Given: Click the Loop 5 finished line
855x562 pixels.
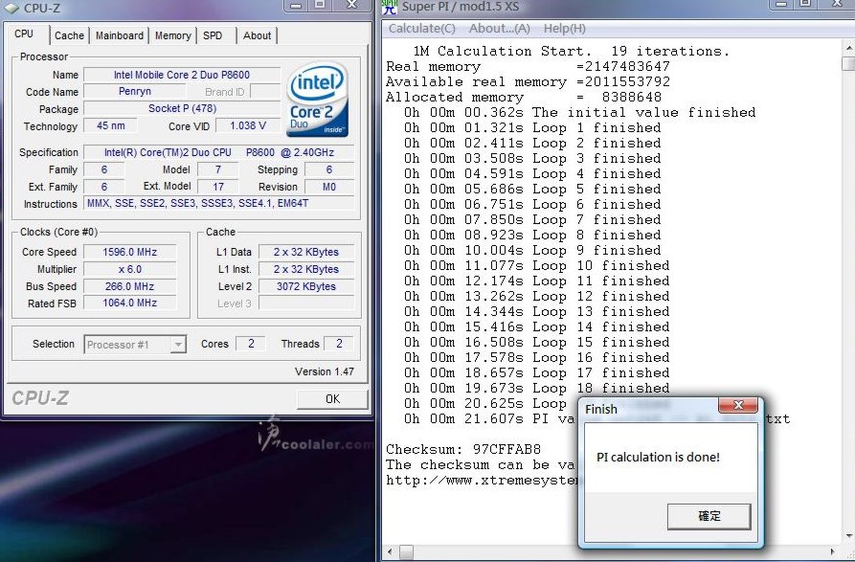Looking at the screenshot, I should click(532, 190).
